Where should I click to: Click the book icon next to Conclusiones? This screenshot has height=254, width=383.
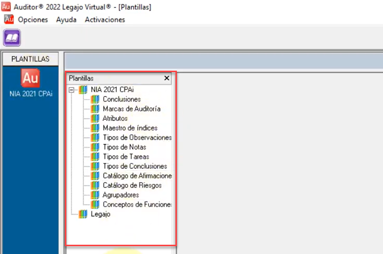coord(95,99)
